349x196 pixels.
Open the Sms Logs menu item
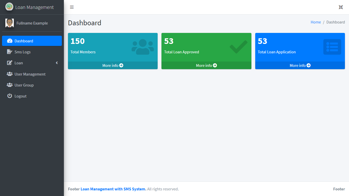(x=32, y=52)
